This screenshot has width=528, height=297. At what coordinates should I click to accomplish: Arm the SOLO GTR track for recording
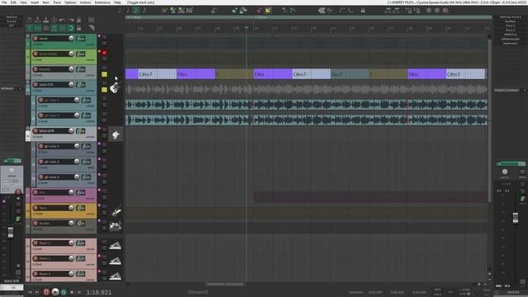click(35, 130)
